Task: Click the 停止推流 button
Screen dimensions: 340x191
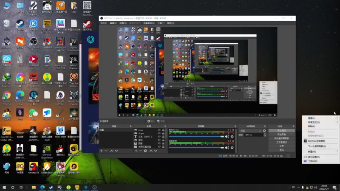Action: pos(281,131)
